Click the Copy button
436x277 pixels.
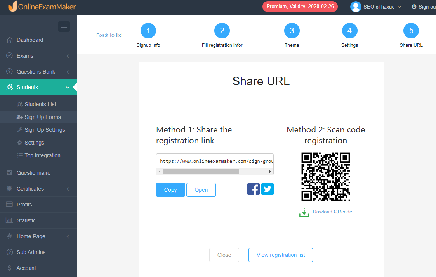170,190
